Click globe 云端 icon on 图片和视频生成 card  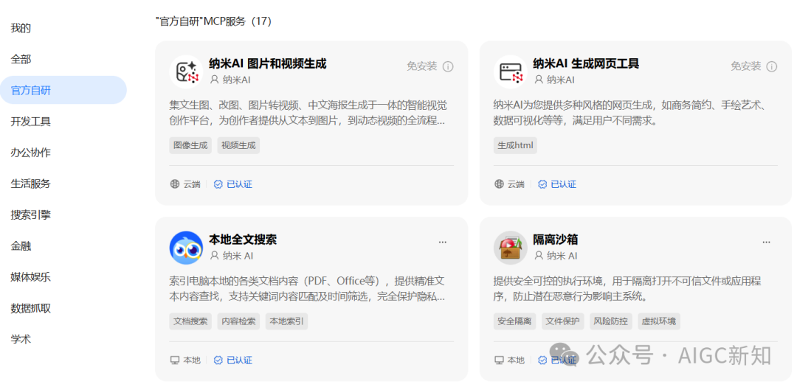click(x=175, y=184)
